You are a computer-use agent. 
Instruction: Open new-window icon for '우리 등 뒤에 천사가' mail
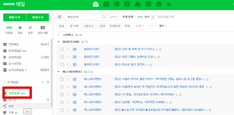[160, 49]
